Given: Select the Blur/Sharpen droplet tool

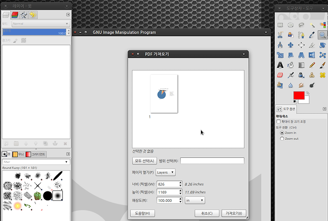Looking at the screenshot, I should [291, 85].
